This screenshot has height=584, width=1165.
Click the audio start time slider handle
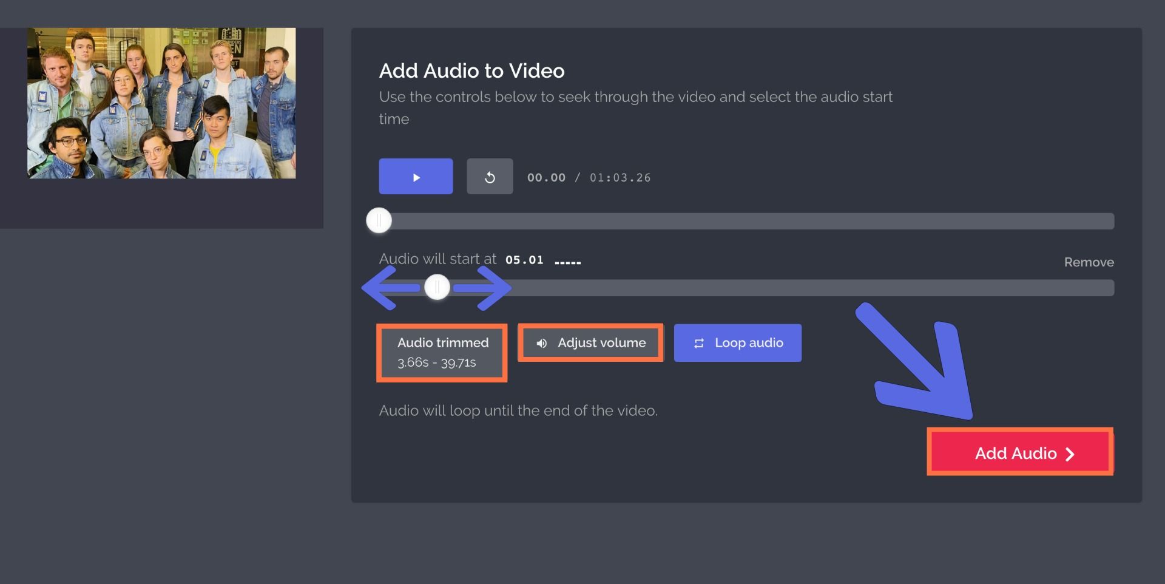(x=437, y=288)
